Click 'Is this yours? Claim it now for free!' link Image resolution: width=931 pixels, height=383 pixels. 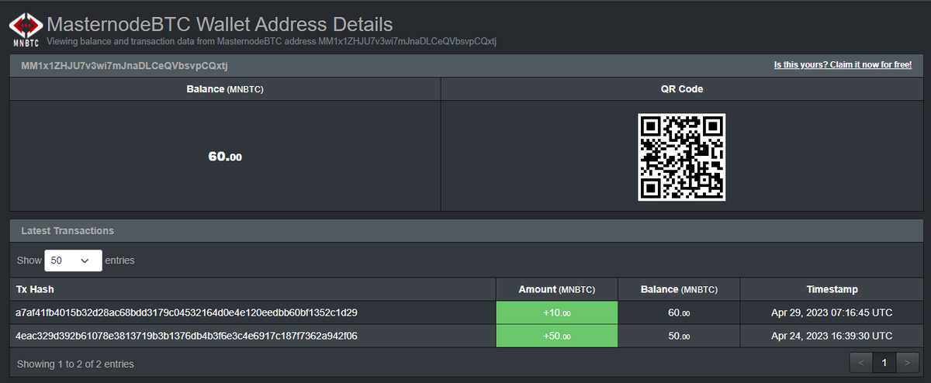pyautogui.click(x=843, y=65)
